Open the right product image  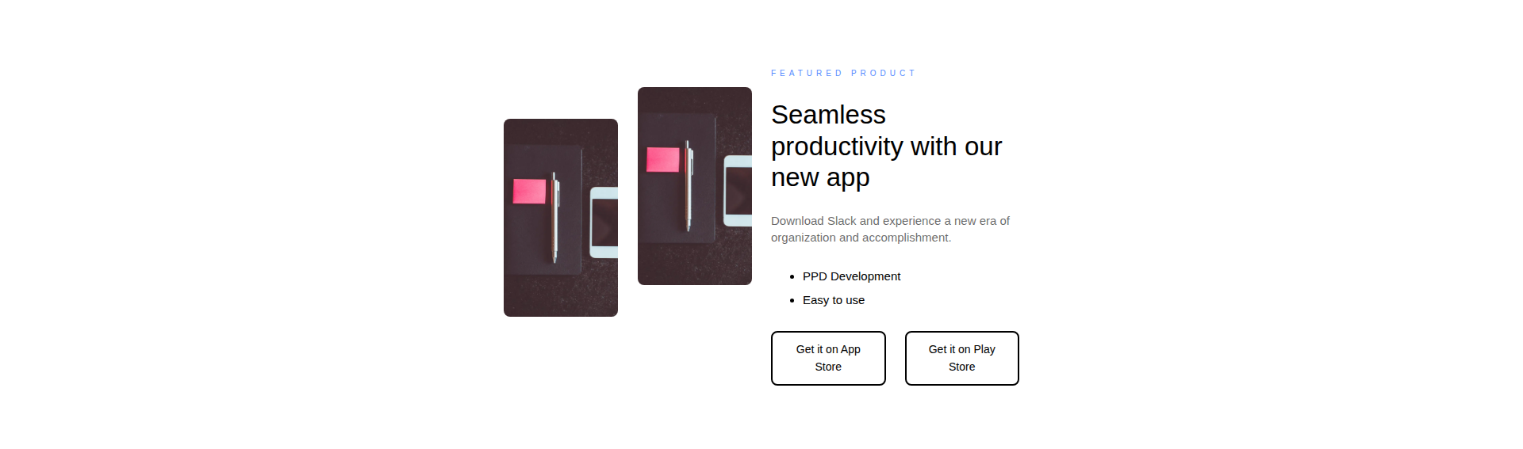695,186
